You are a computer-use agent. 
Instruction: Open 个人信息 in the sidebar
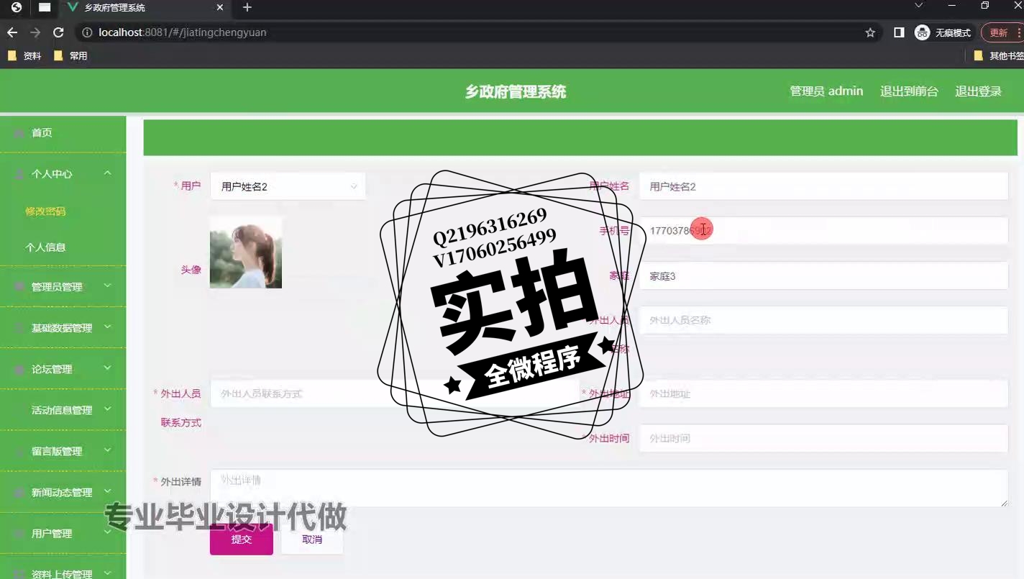click(45, 247)
